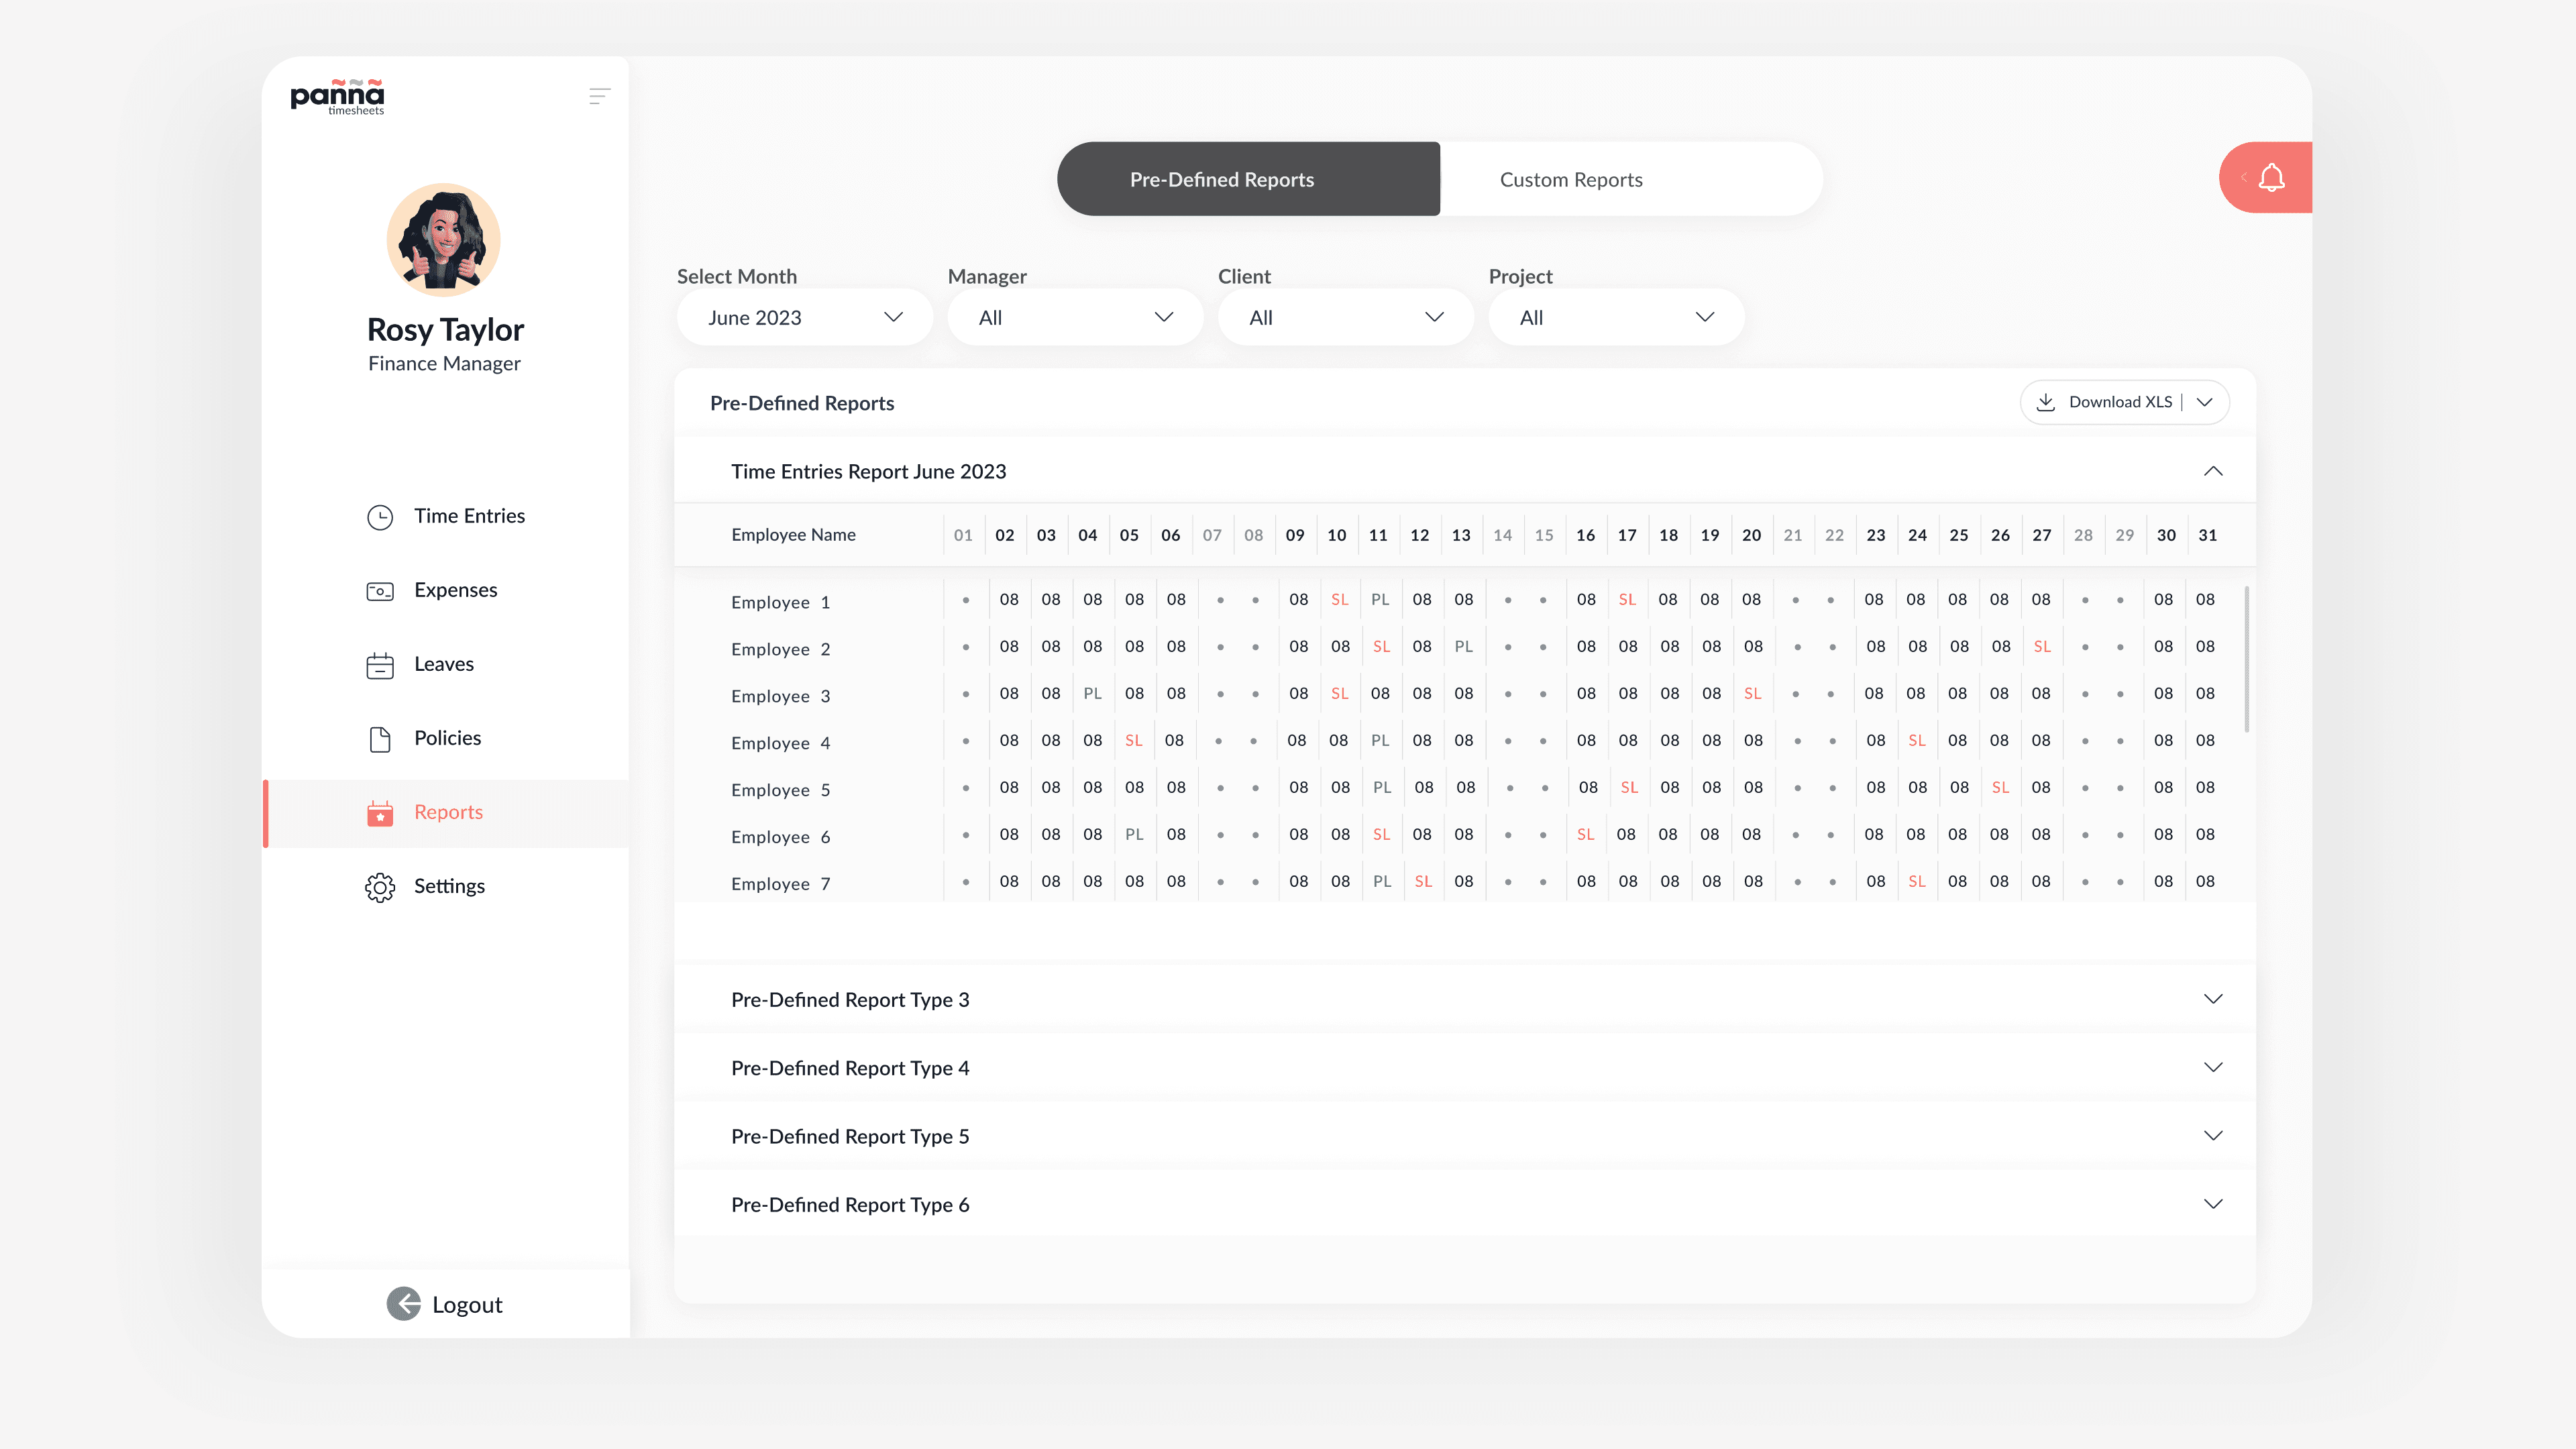Click the sidebar collapse menu icon
Screen dimensions: 2576x1449
pyautogui.click(x=599, y=96)
